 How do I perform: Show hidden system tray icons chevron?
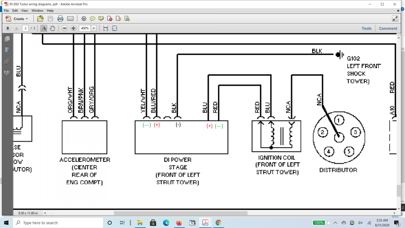click(x=335, y=223)
